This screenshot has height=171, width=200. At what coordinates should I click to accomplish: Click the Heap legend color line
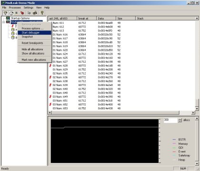click(x=174, y=160)
